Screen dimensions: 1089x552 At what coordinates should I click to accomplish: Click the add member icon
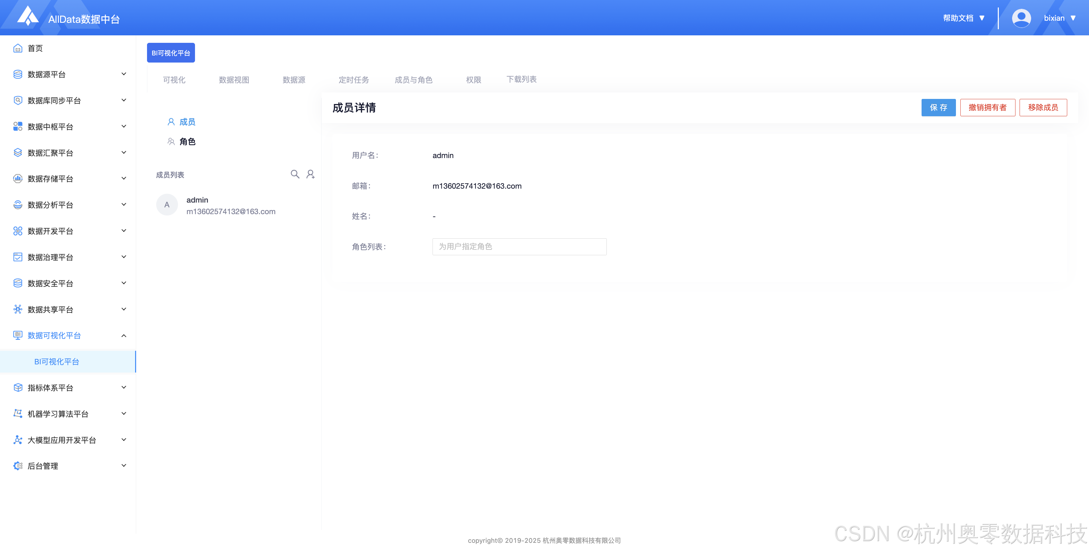pyautogui.click(x=311, y=174)
